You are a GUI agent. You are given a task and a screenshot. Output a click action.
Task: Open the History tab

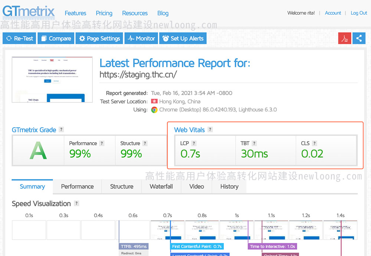[229, 186]
